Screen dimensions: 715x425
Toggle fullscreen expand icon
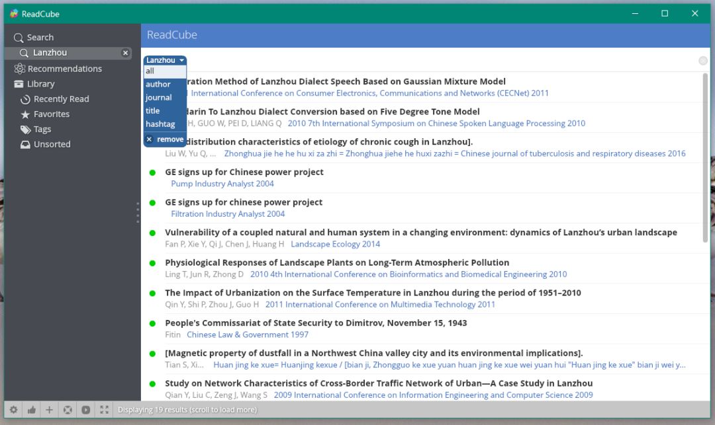tap(105, 410)
